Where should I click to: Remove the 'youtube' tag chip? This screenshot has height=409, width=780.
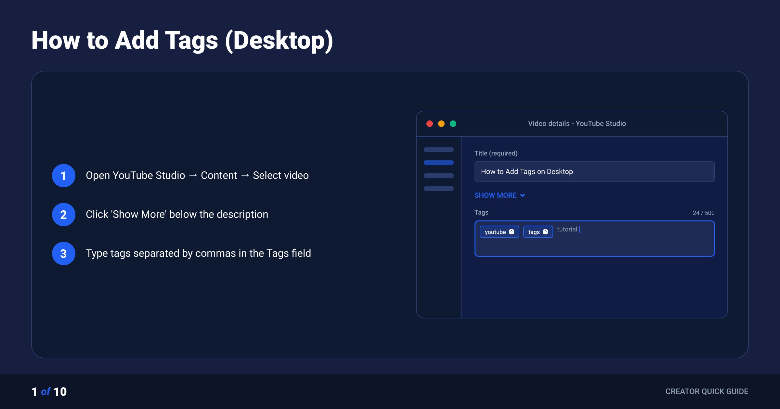click(512, 232)
